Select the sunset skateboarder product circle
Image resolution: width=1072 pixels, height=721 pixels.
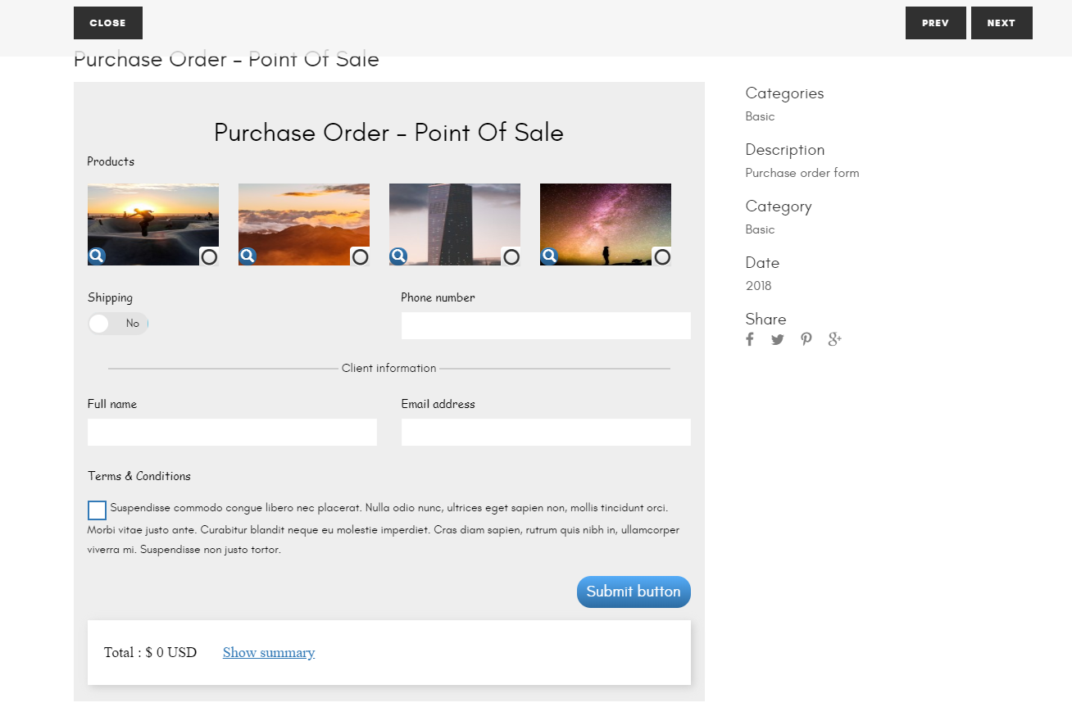209,256
